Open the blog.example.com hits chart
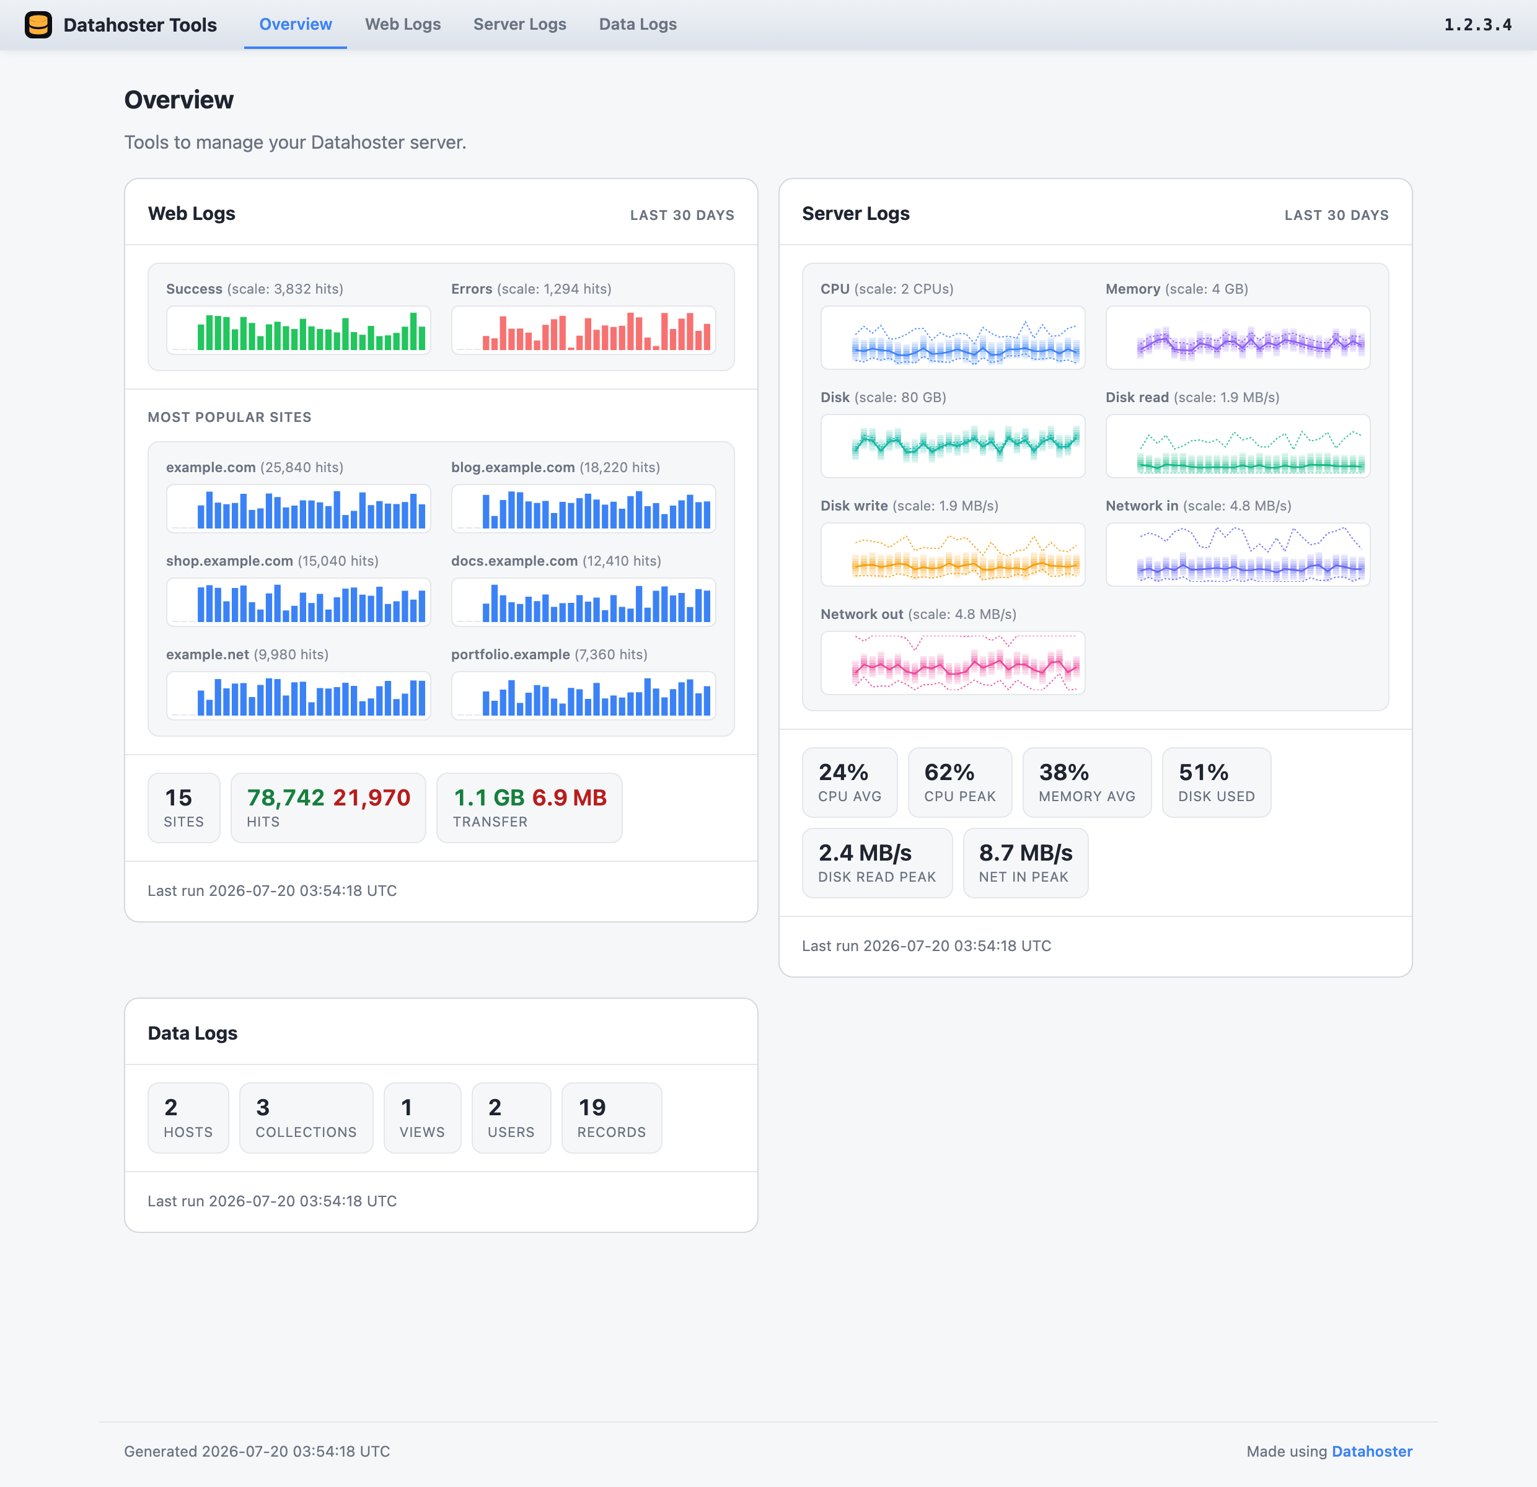This screenshot has width=1537, height=1487. click(583, 509)
